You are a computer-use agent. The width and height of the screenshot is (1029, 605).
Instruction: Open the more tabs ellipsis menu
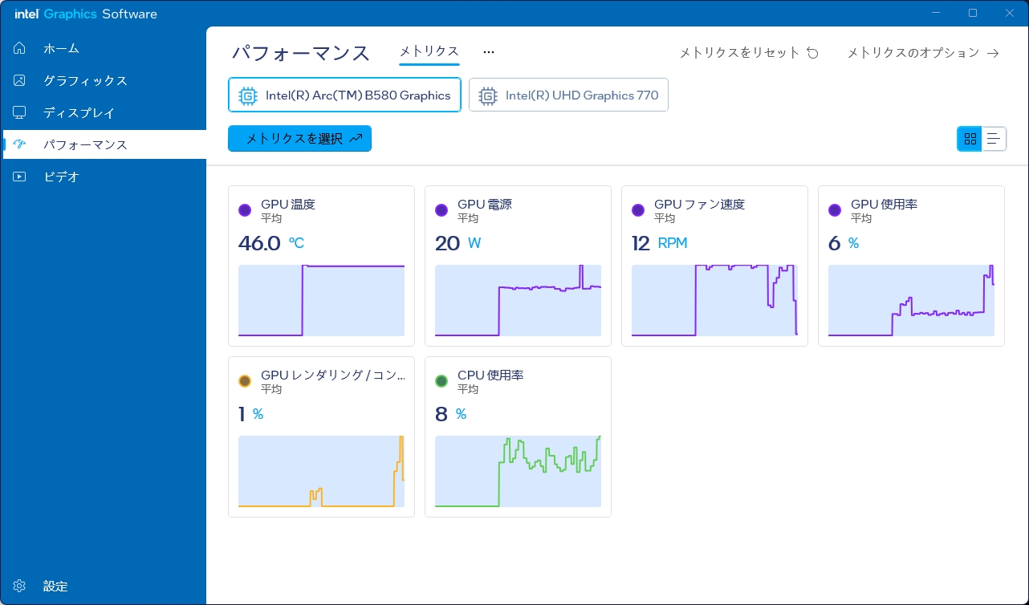click(x=489, y=52)
